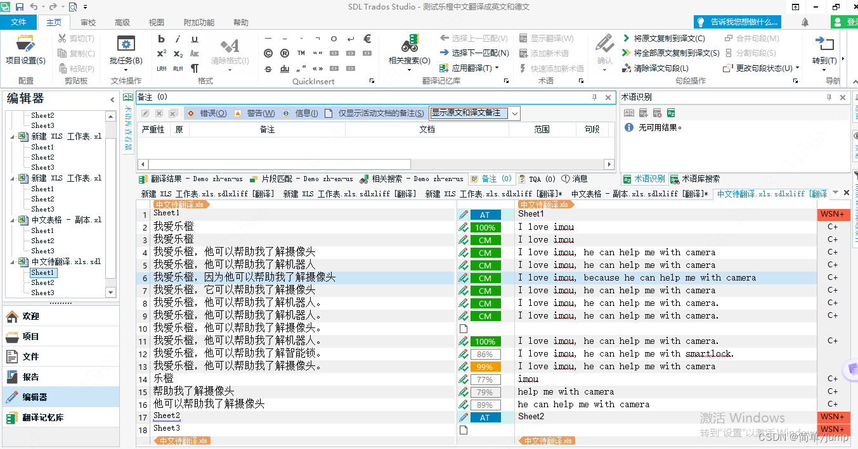Open Project Settings (项目设置)
The width and height of the screenshot is (858, 449).
coord(25,51)
